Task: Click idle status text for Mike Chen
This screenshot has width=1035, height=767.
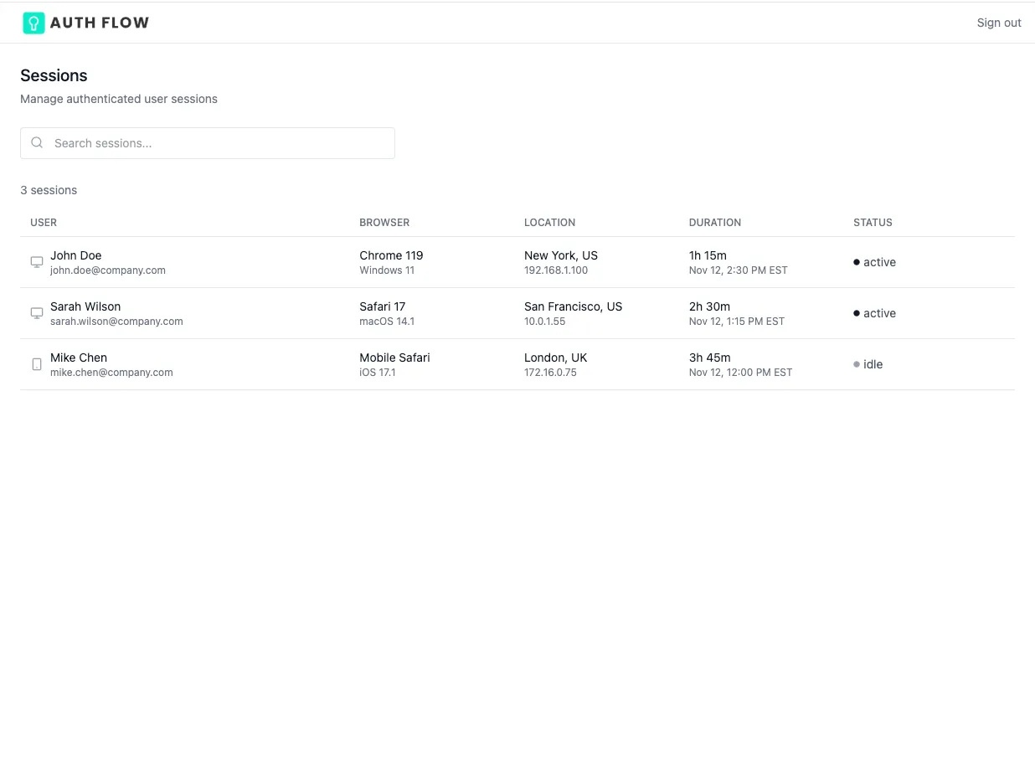Action: (873, 364)
